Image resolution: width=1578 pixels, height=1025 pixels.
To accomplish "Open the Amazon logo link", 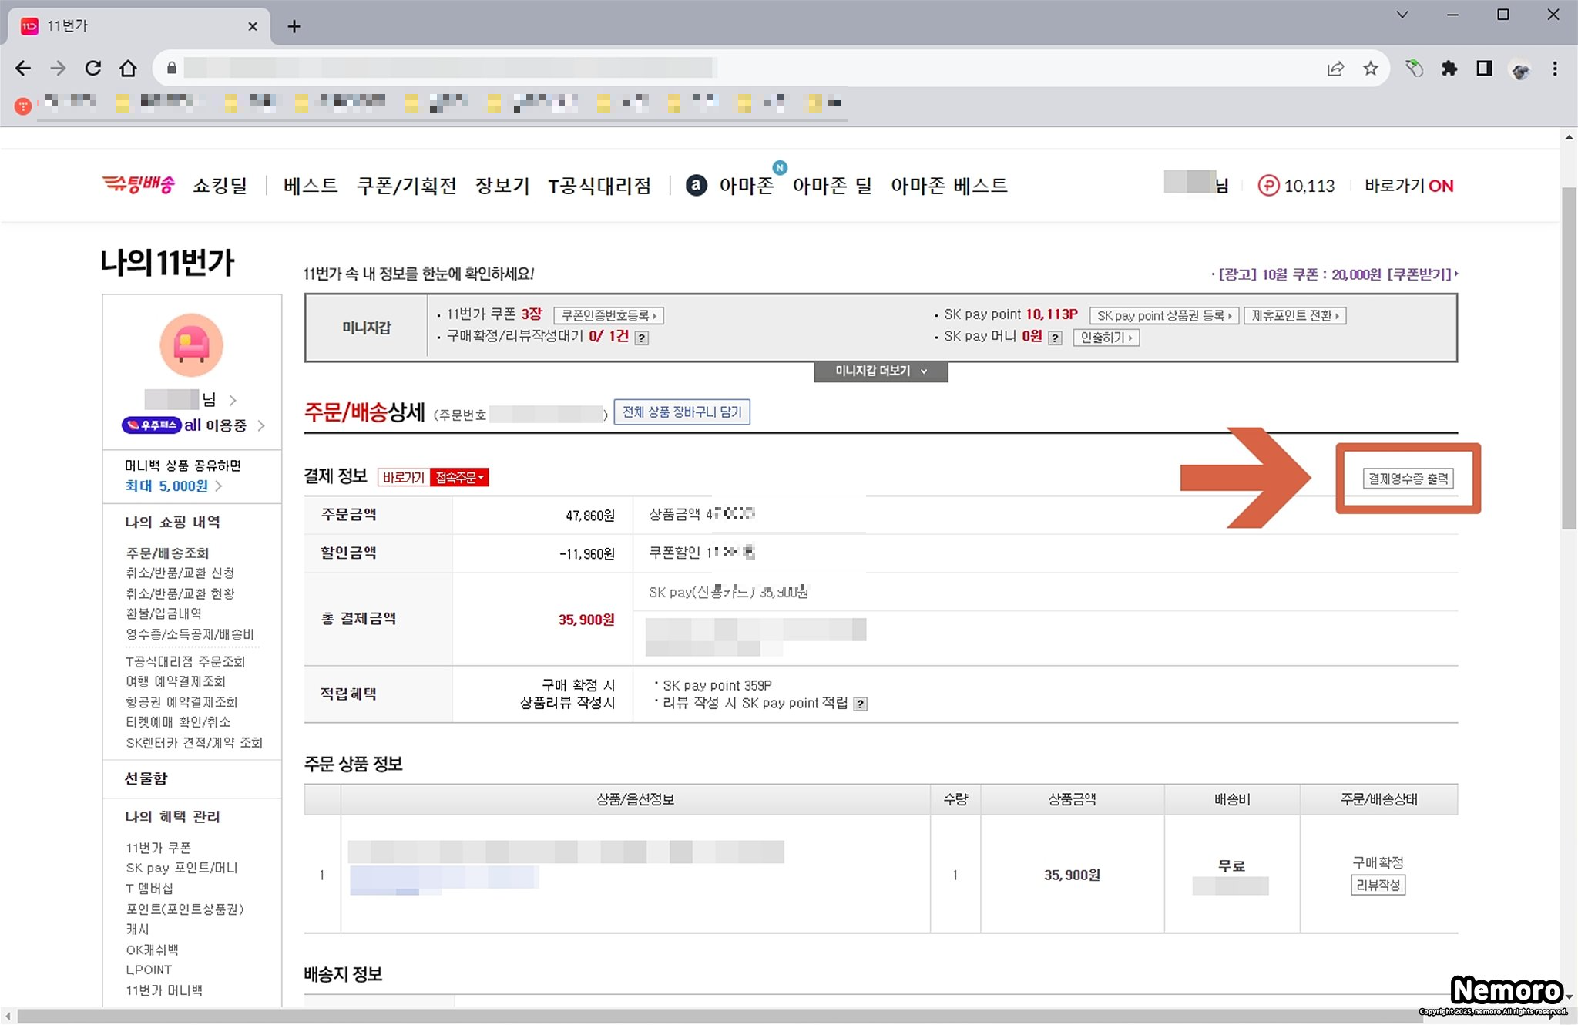I will pos(696,185).
